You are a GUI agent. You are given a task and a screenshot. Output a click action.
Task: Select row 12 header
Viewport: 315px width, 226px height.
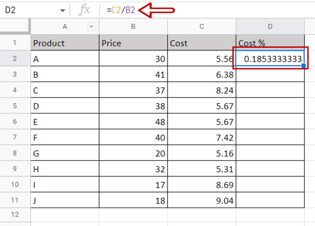15,214
